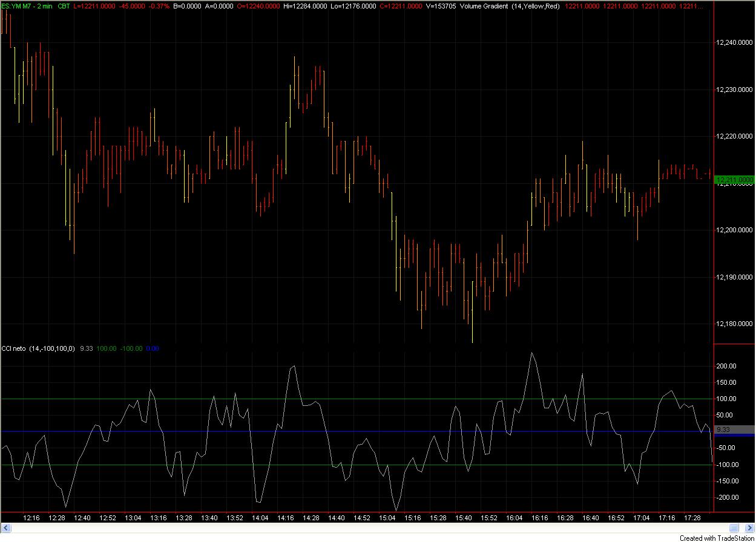The height and width of the screenshot is (542, 756).
Task: Click the 15:52 time axis label
Action: (x=489, y=518)
